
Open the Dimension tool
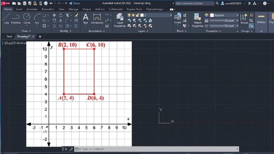click(97, 18)
